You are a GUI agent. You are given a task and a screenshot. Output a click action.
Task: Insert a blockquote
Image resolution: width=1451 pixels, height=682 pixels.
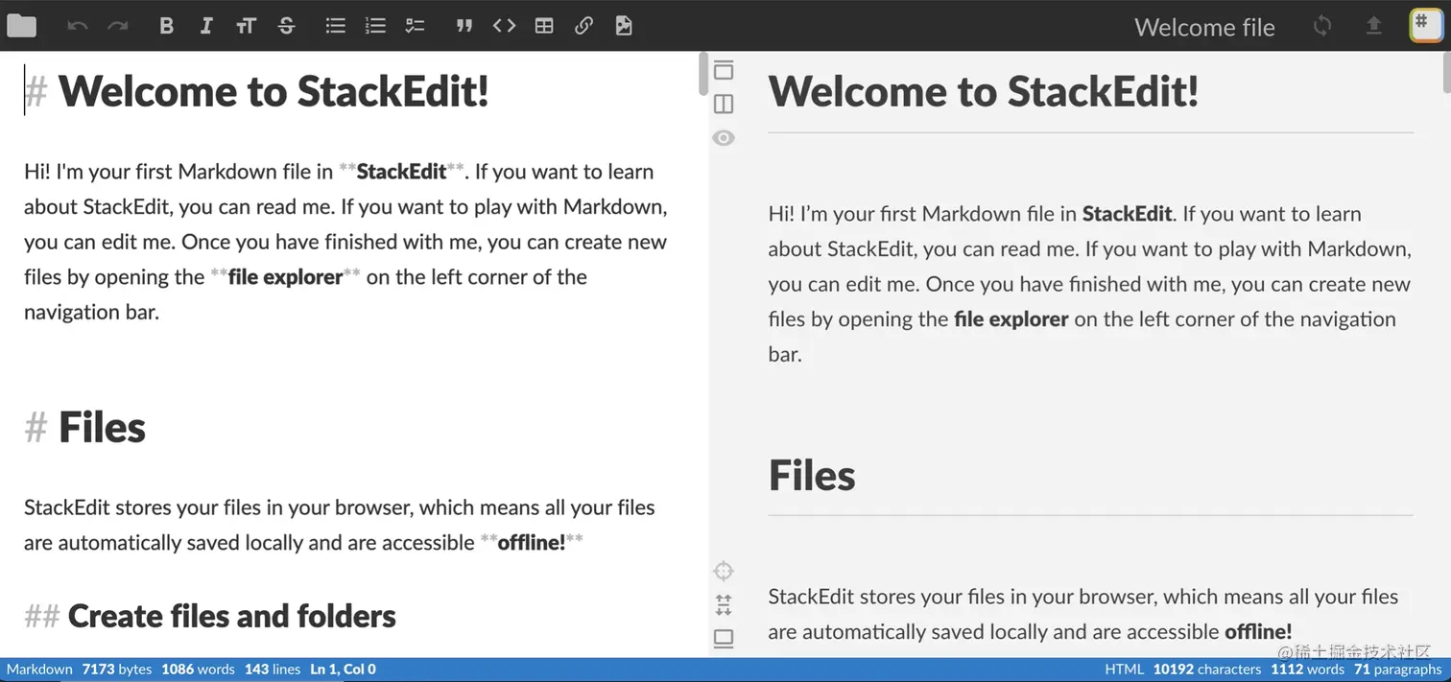pos(464,26)
